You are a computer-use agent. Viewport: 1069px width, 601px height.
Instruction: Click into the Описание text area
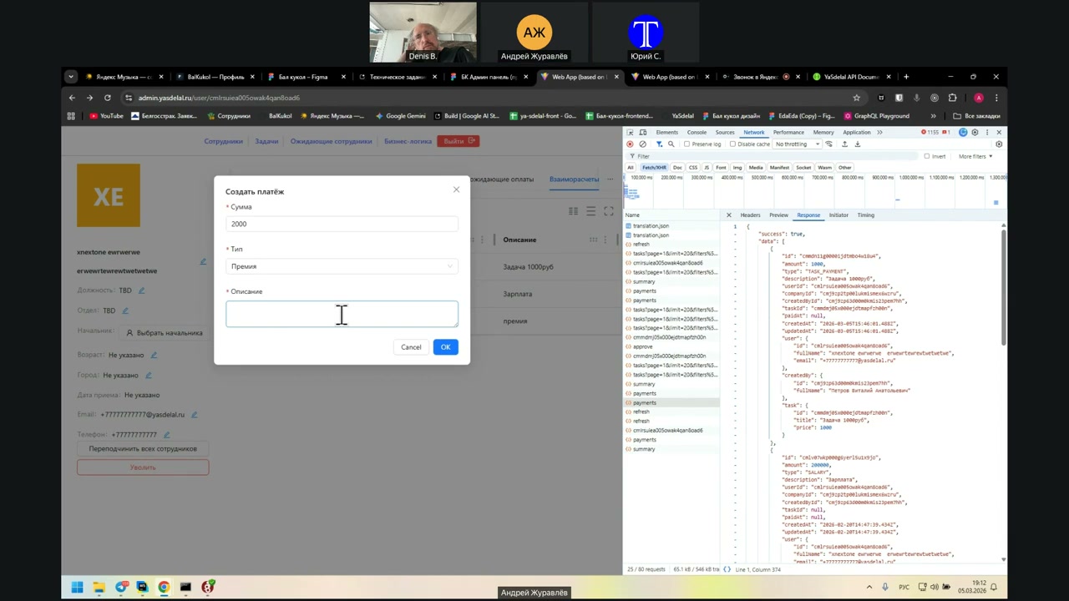[342, 314]
